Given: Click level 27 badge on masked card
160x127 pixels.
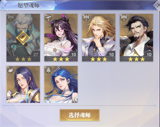Looking at the screenshot, I should (x=36, y=55).
